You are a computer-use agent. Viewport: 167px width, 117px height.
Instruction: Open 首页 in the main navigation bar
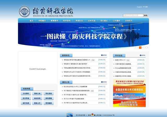31,21
